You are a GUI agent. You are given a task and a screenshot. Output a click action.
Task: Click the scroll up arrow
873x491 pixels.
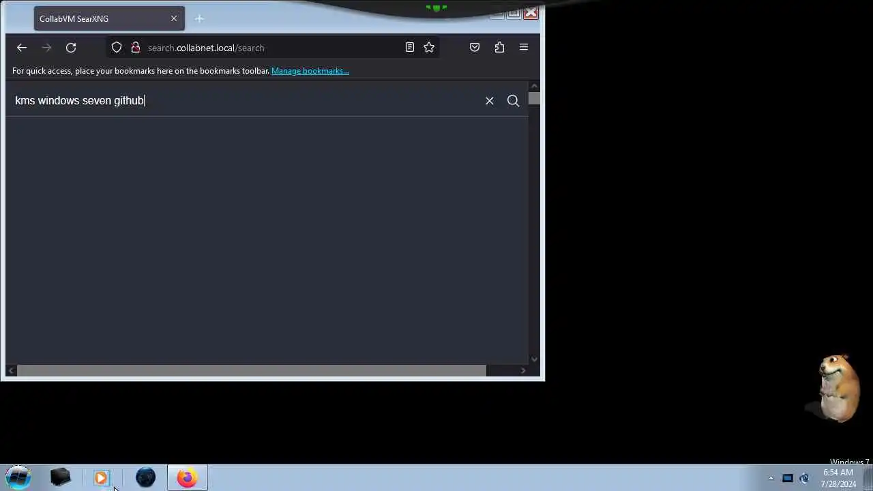tap(534, 86)
